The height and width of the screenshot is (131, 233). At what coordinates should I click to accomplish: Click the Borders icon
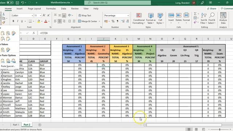[30, 21]
